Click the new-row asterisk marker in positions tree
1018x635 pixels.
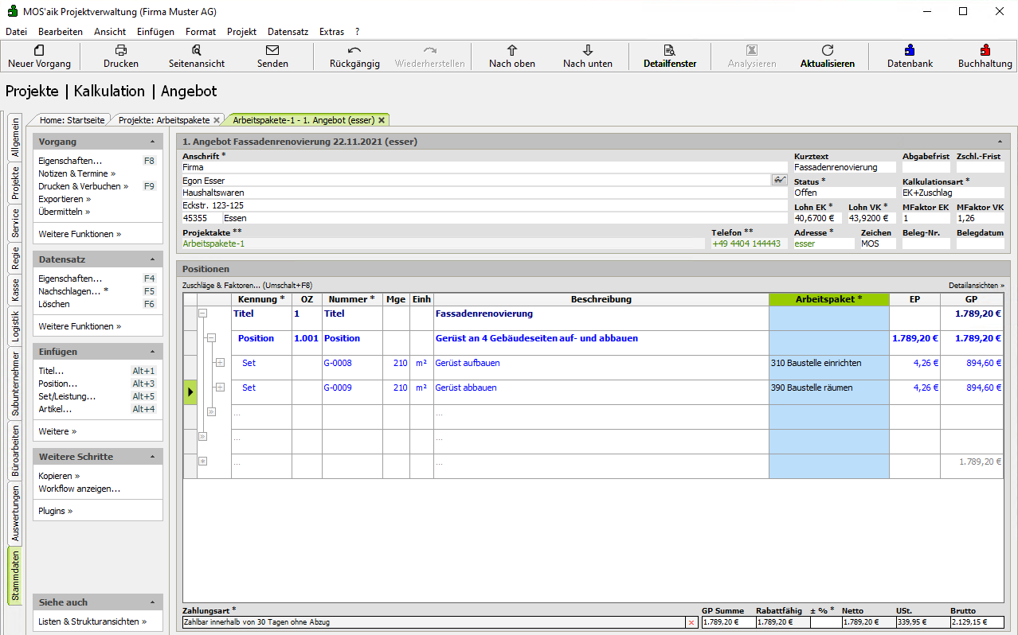[202, 461]
